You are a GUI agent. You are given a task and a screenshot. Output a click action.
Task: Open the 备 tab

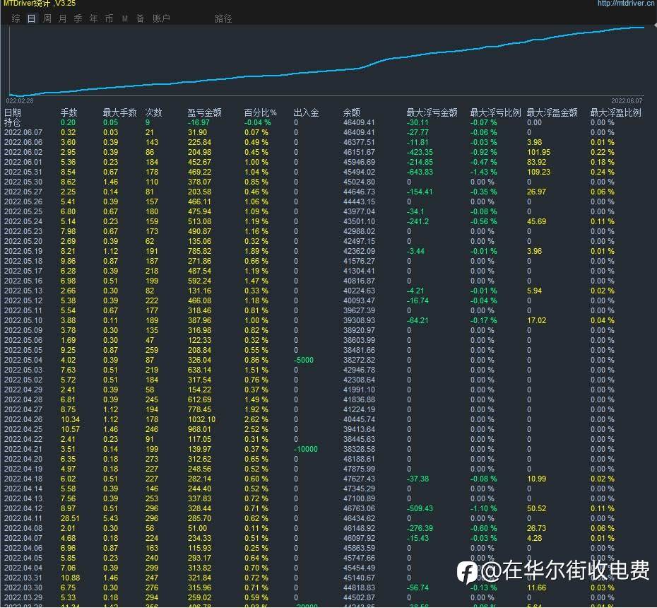[x=140, y=18]
